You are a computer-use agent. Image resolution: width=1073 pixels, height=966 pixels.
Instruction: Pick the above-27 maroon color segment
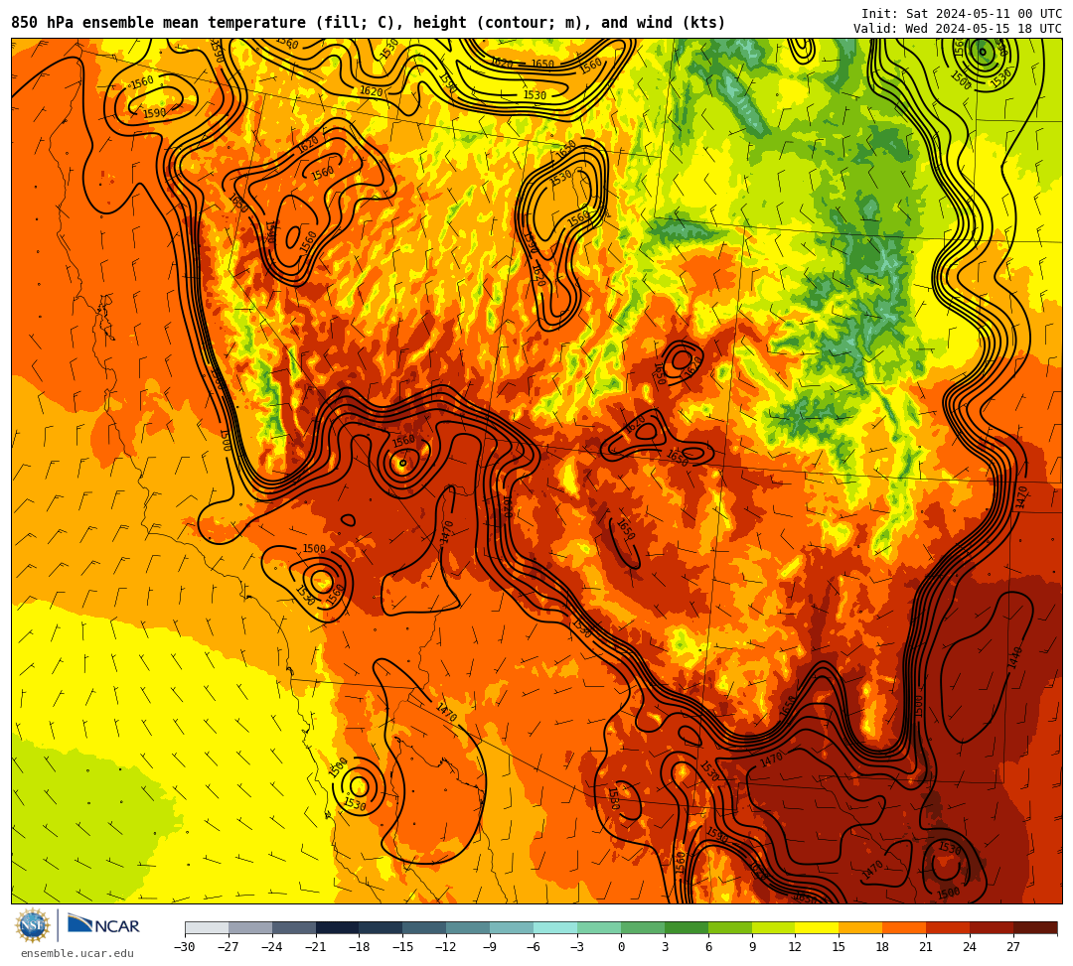1035,927
